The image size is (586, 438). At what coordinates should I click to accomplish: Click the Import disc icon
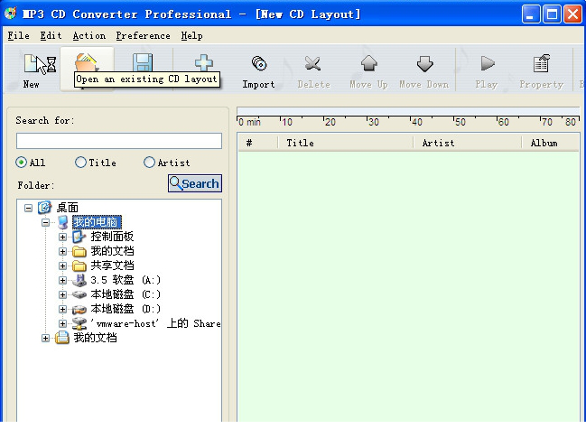click(x=258, y=63)
